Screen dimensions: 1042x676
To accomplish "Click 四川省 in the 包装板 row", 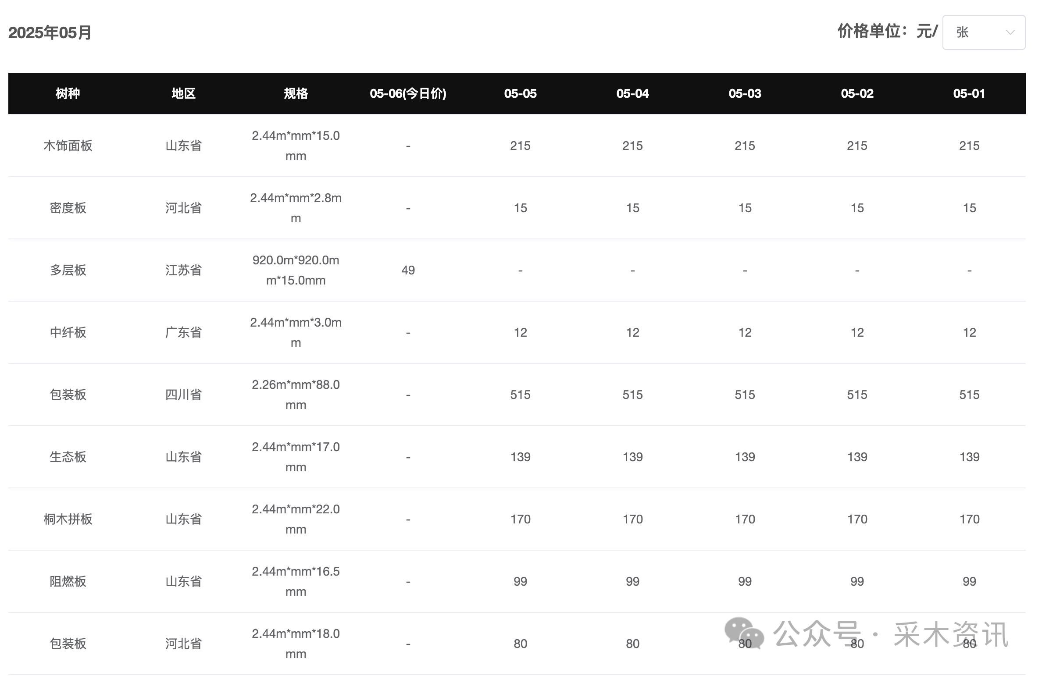I will 183,395.
